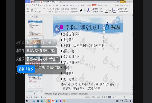Image resolution: width=152 pixels, height=103 pixels.
Task: Click the Bold formatting icon
Action: [35, 12]
